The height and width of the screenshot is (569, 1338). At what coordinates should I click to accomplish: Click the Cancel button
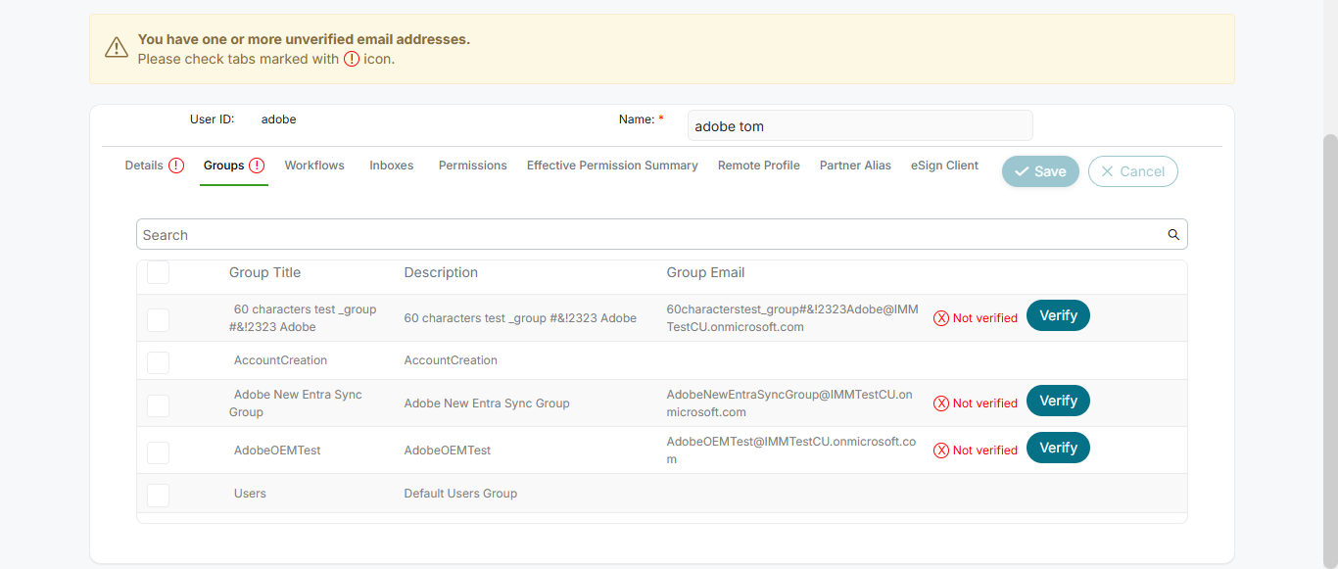coord(1132,171)
